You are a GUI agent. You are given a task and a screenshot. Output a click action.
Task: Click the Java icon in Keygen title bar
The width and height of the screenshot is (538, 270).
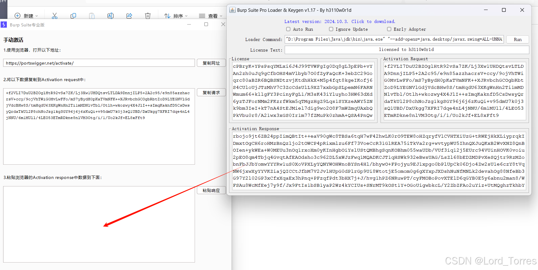tap(233, 10)
